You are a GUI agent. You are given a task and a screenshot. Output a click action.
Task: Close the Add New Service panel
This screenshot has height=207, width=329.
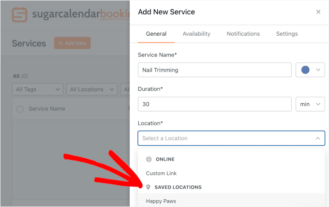pos(318,12)
